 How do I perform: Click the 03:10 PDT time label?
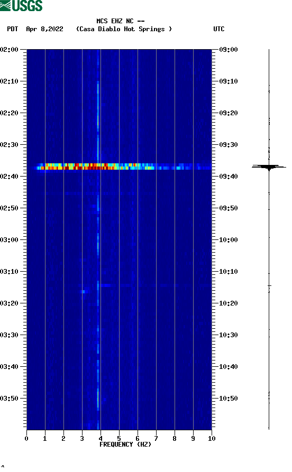(x=10, y=272)
